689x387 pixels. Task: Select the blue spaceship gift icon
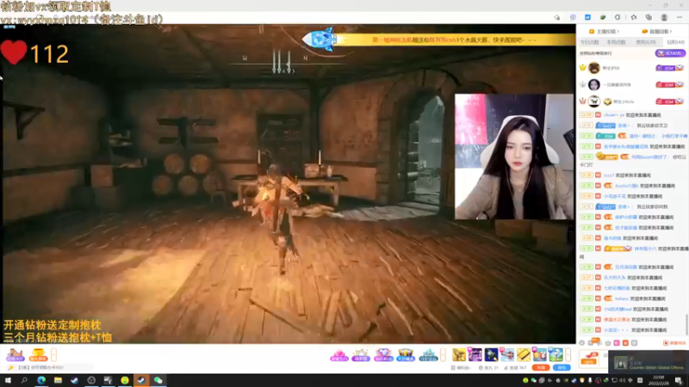(428, 354)
